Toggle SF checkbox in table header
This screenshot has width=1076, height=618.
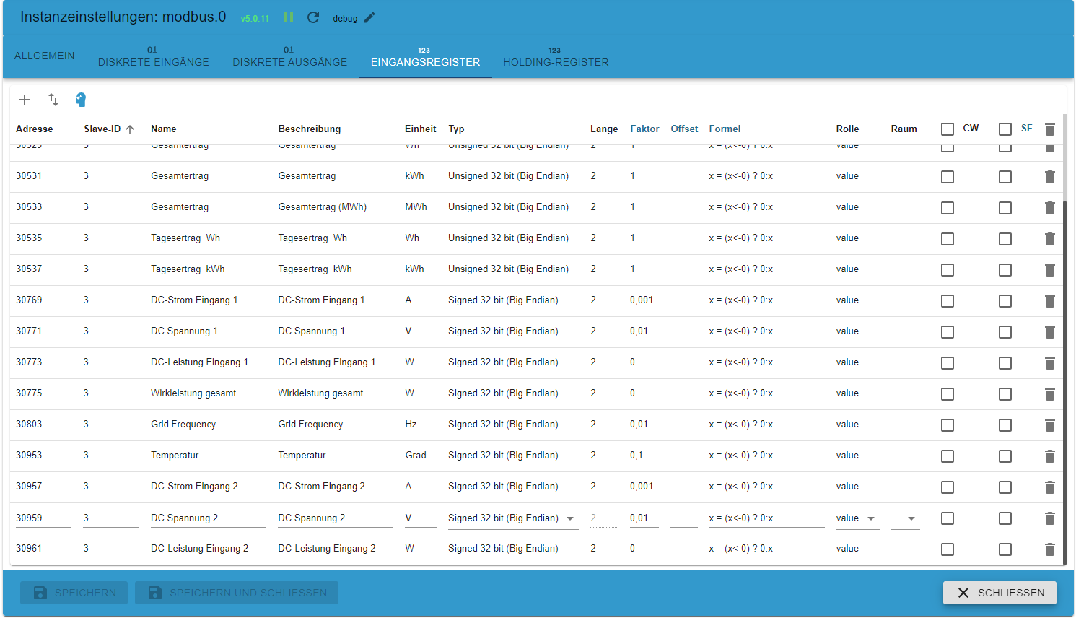(x=1005, y=129)
